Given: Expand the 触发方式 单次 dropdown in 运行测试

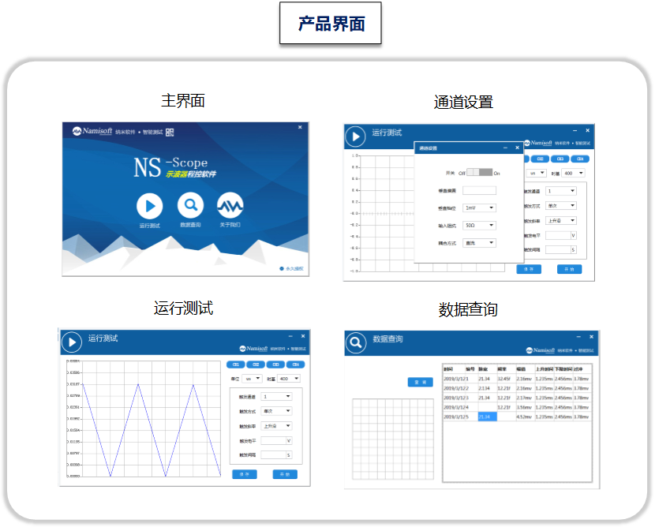Looking at the screenshot, I should 276,409.
